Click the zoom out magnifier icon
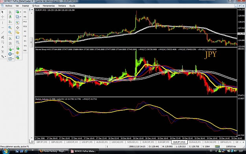 tap(10, 33)
